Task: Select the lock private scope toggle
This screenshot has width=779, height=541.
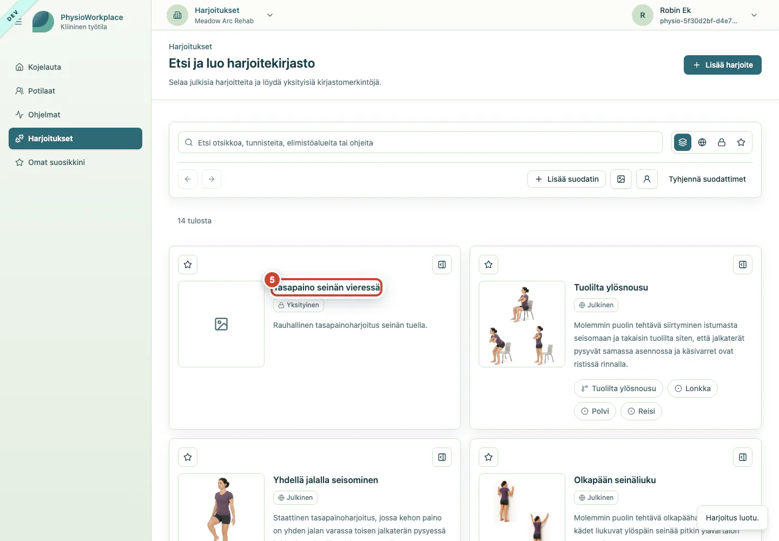Action: point(722,142)
